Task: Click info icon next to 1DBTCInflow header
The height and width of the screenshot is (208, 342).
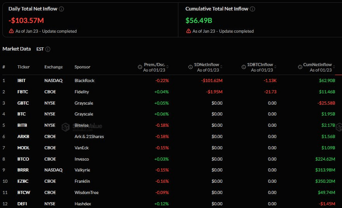Action: point(244,67)
